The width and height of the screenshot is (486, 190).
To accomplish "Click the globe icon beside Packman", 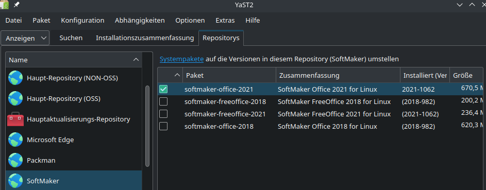I will [15, 160].
